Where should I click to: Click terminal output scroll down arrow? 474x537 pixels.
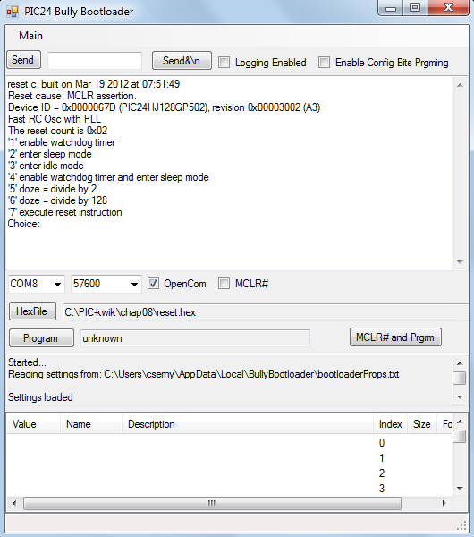tap(460, 262)
